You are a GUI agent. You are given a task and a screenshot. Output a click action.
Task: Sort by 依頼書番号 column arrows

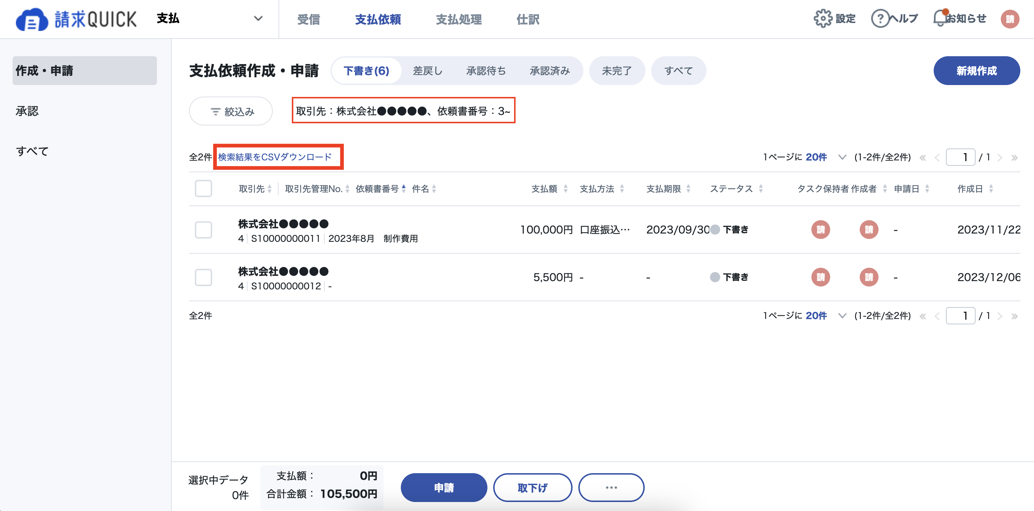pyautogui.click(x=403, y=189)
